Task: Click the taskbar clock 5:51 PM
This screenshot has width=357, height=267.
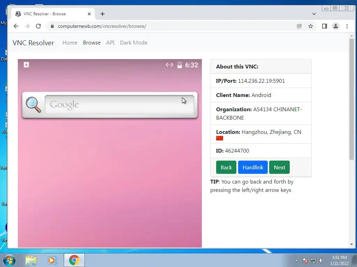Action: click(339, 260)
